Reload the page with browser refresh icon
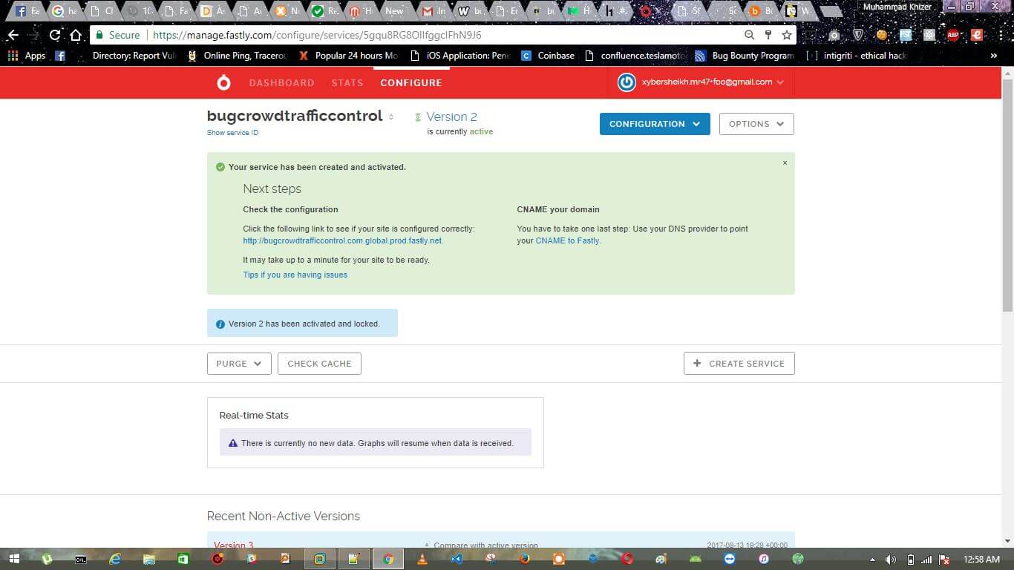The image size is (1014, 570). pos(55,35)
